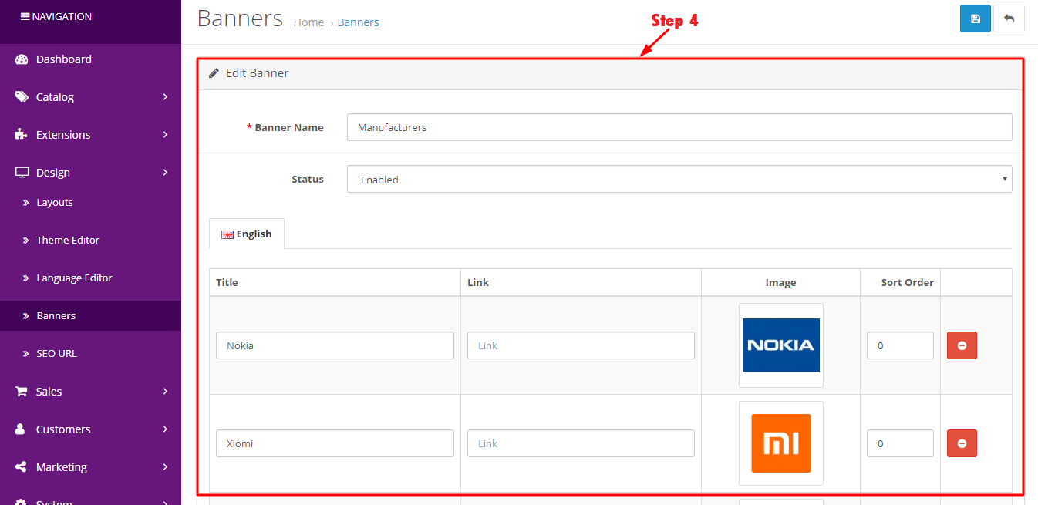Click the Status field label

308,179
